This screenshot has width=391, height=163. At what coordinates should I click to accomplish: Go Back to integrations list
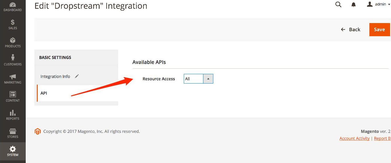click(351, 30)
